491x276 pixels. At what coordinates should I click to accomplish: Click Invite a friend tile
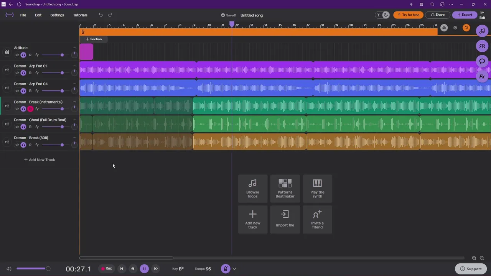coord(317,220)
